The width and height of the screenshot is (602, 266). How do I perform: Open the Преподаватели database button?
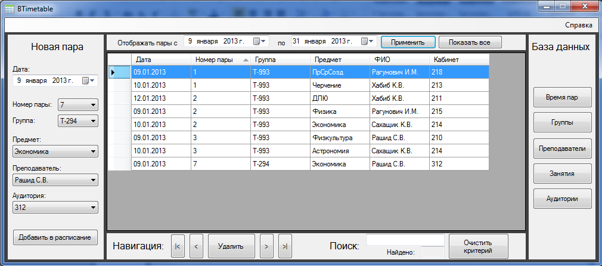pos(562,149)
